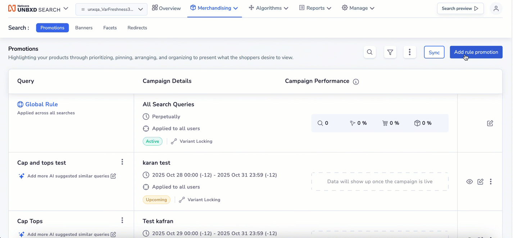The image size is (513, 238).
Task: Preview the karan test campaign with eye icon
Action: tap(469, 182)
